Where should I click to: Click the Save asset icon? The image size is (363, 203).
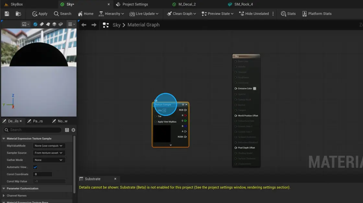pyautogui.click(x=6, y=14)
